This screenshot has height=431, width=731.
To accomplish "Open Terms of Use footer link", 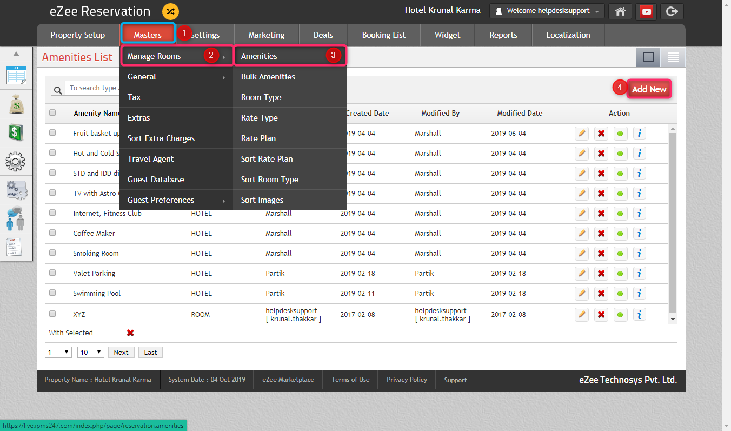I will pyautogui.click(x=350, y=380).
